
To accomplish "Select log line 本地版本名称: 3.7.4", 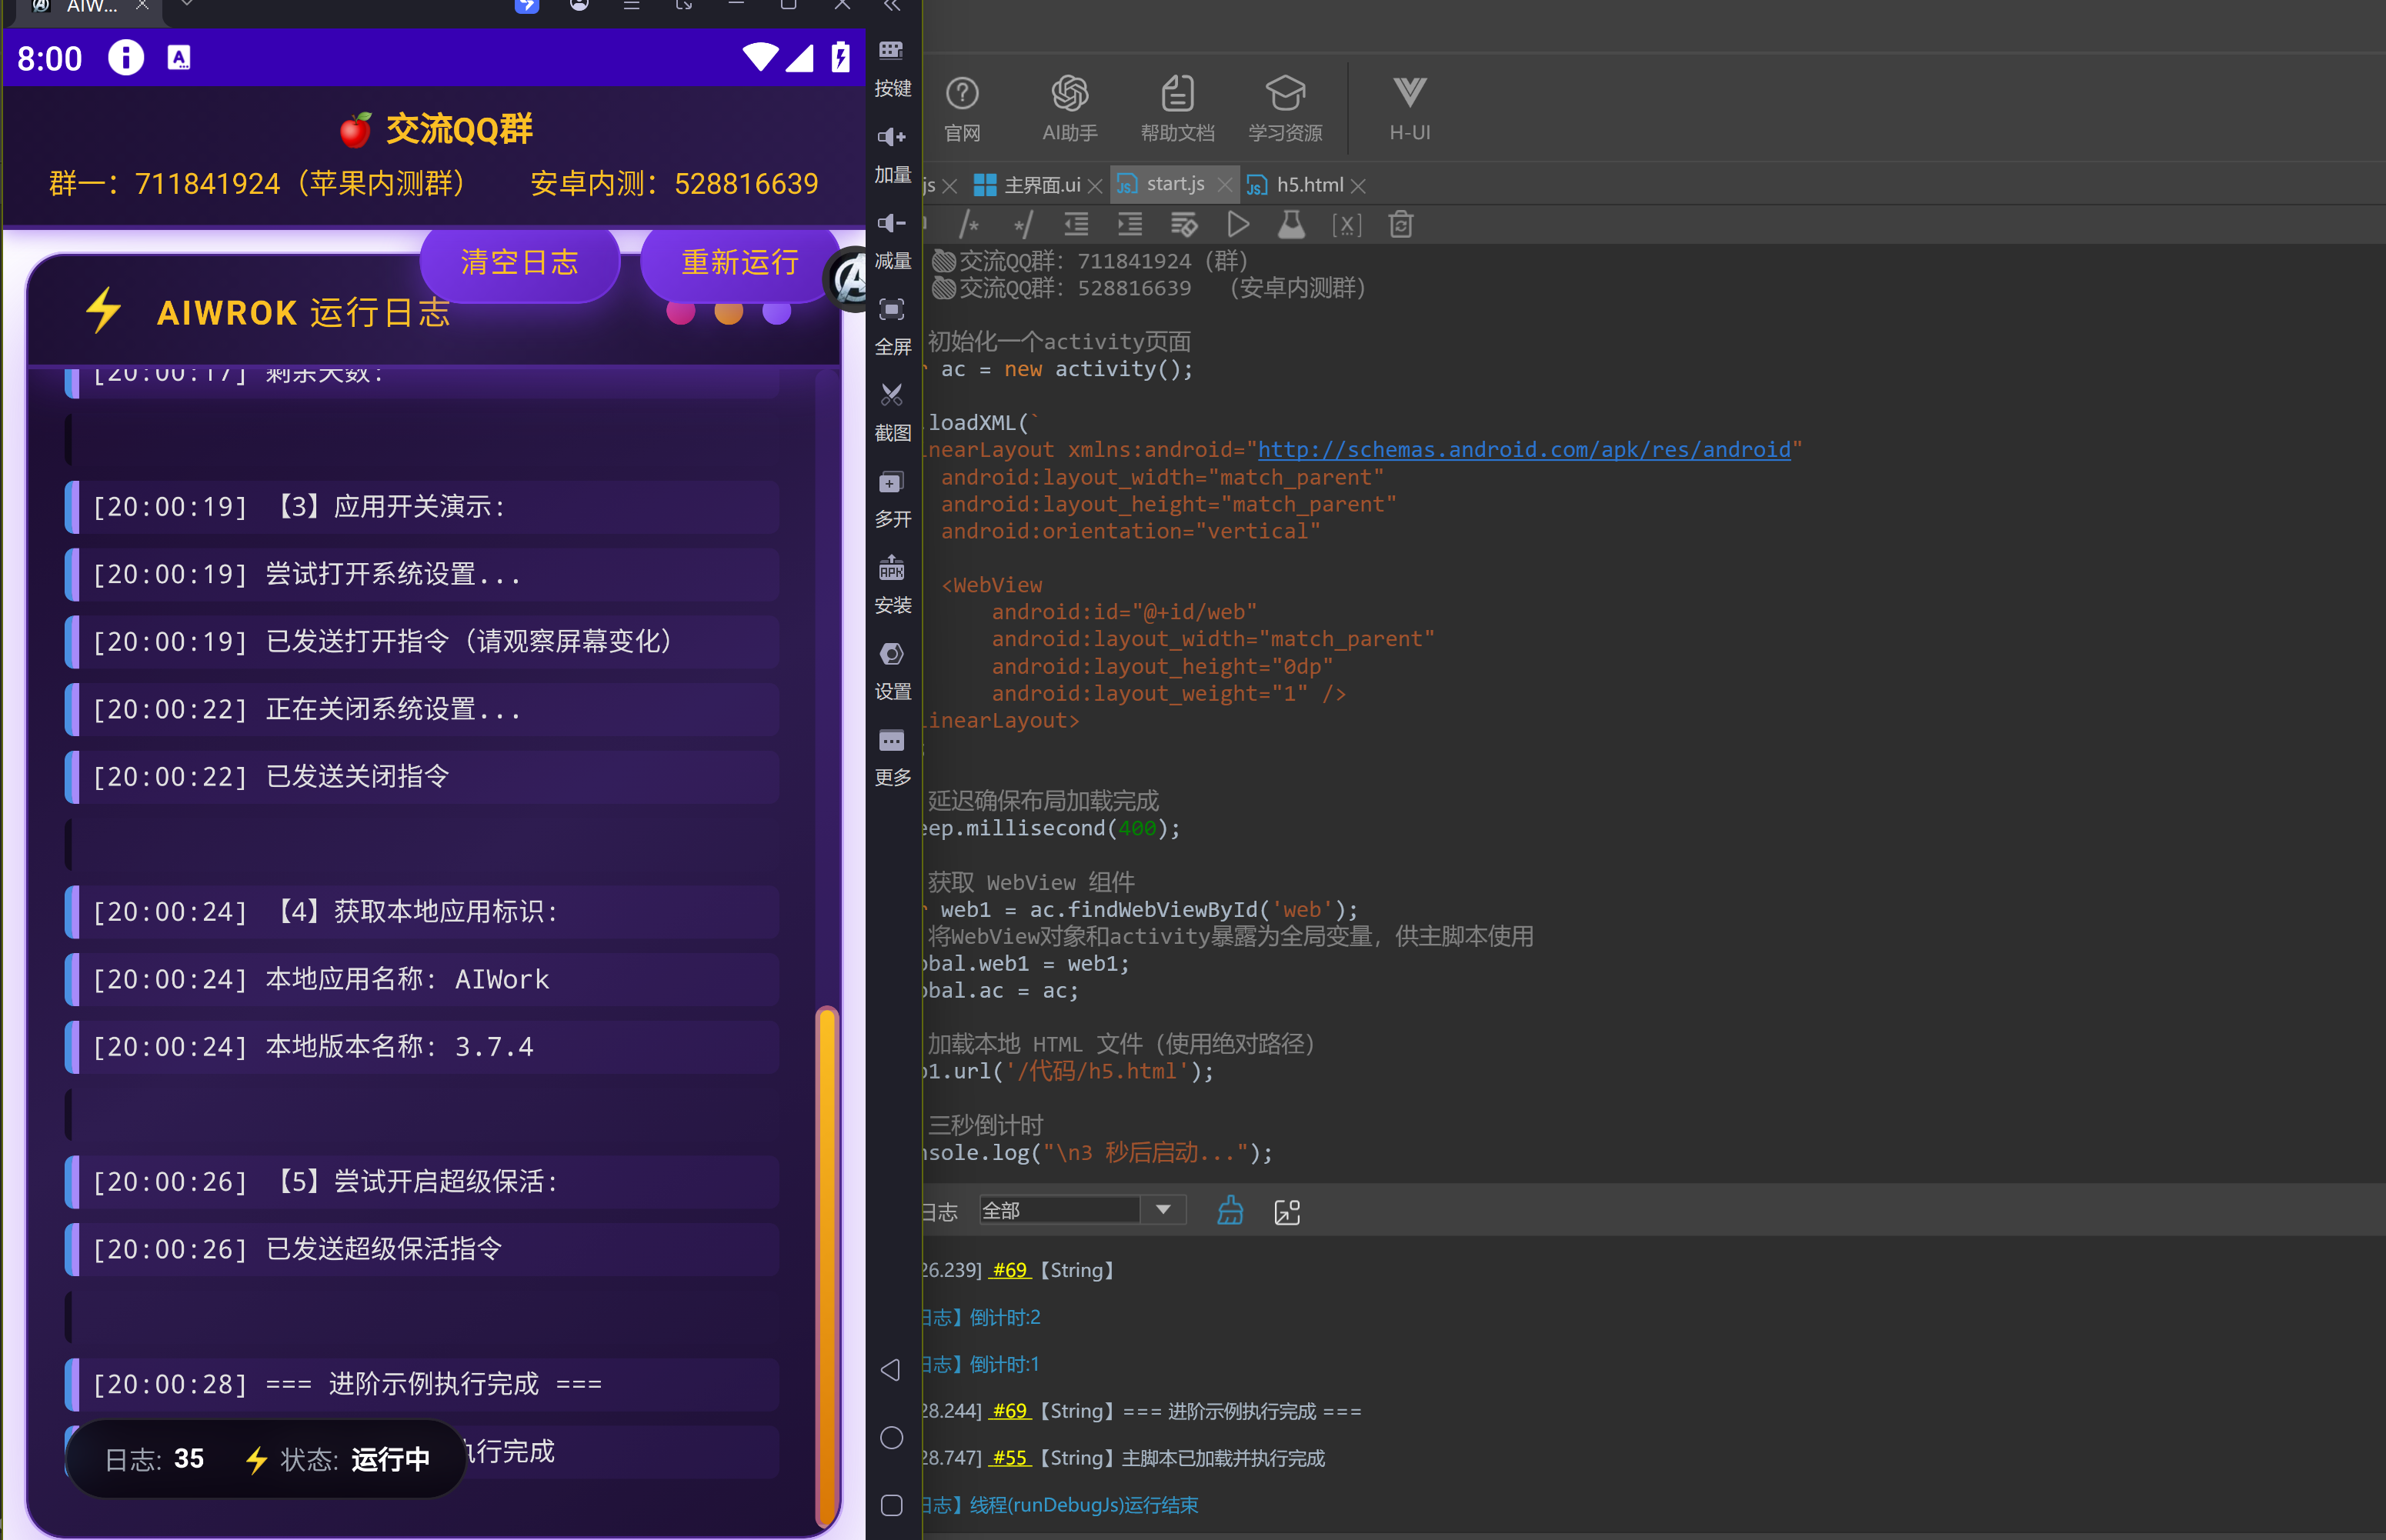I will point(422,1047).
